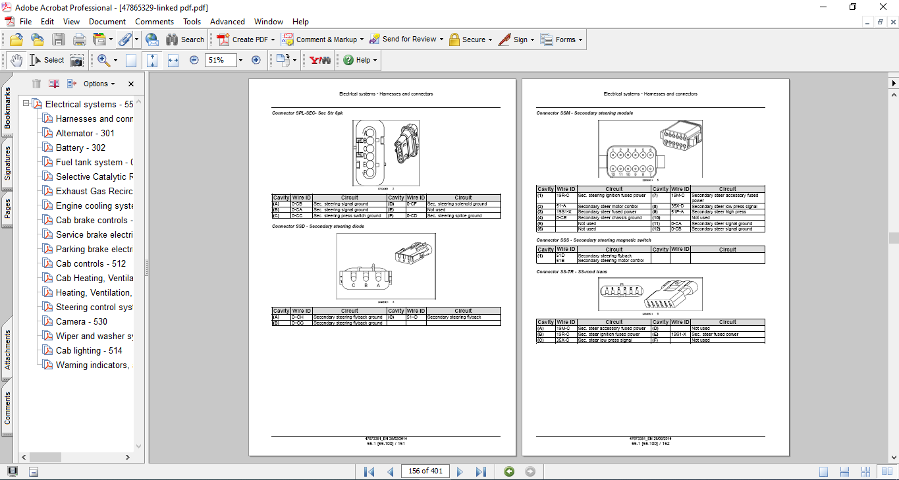Activate the Snapshot tool
899x480 pixels.
(77, 60)
